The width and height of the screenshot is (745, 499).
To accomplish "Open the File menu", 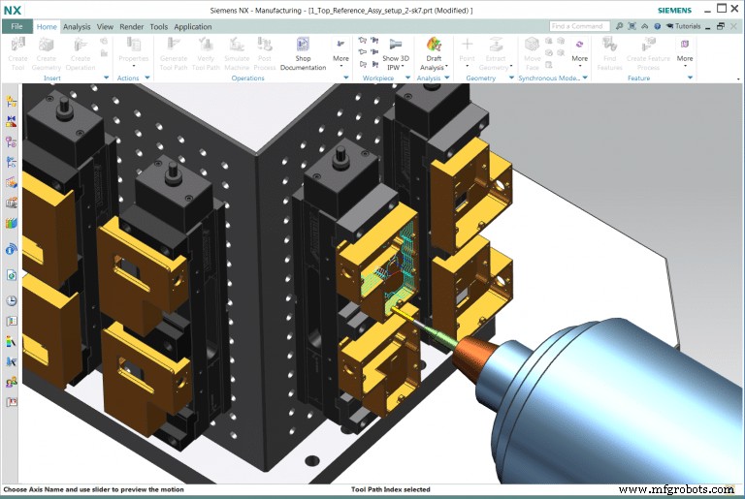I will pos(16,26).
